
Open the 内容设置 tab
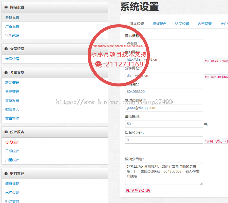tap(204, 24)
